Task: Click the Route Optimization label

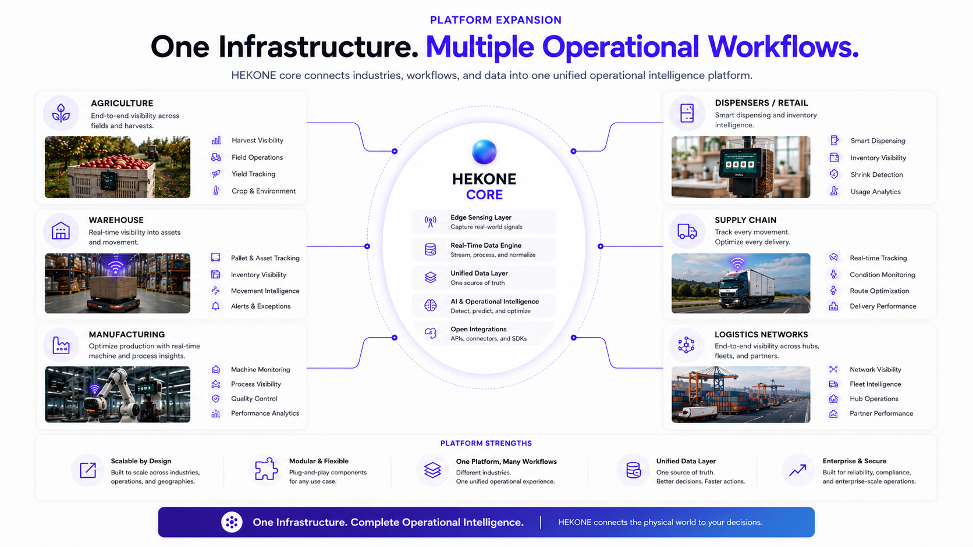Action: (879, 291)
